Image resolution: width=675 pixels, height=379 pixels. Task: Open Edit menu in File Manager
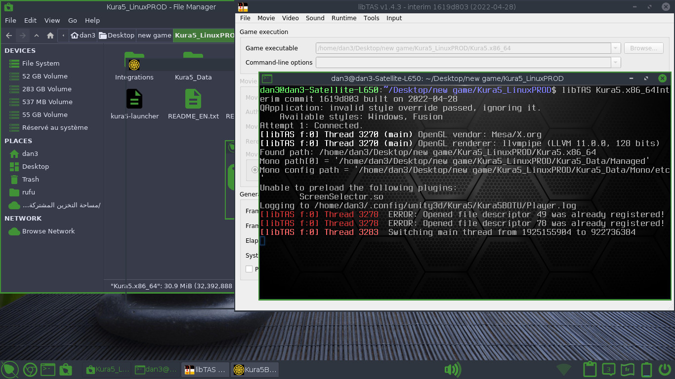[x=31, y=21]
